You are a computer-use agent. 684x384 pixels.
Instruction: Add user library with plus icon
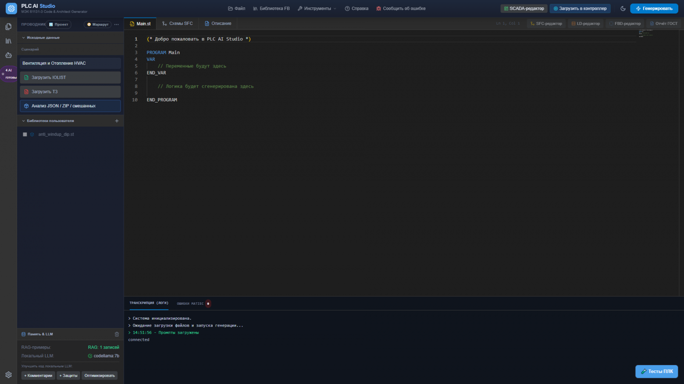tap(117, 121)
